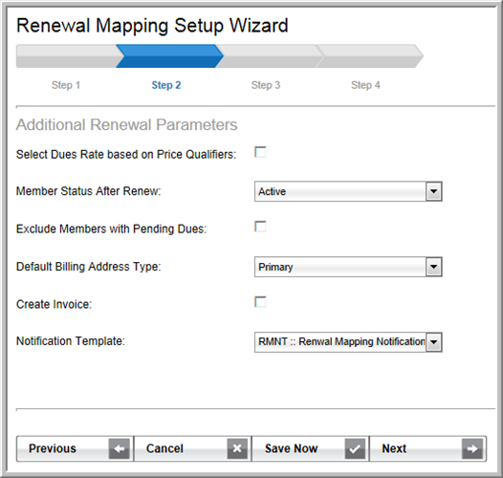This screenshot has height=478, width=503.
Task: Go to the Step 1 label
Action: tap(66, 85)
